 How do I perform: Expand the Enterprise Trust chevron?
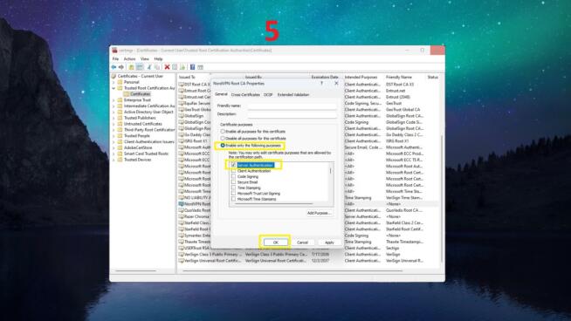(114, 100)
